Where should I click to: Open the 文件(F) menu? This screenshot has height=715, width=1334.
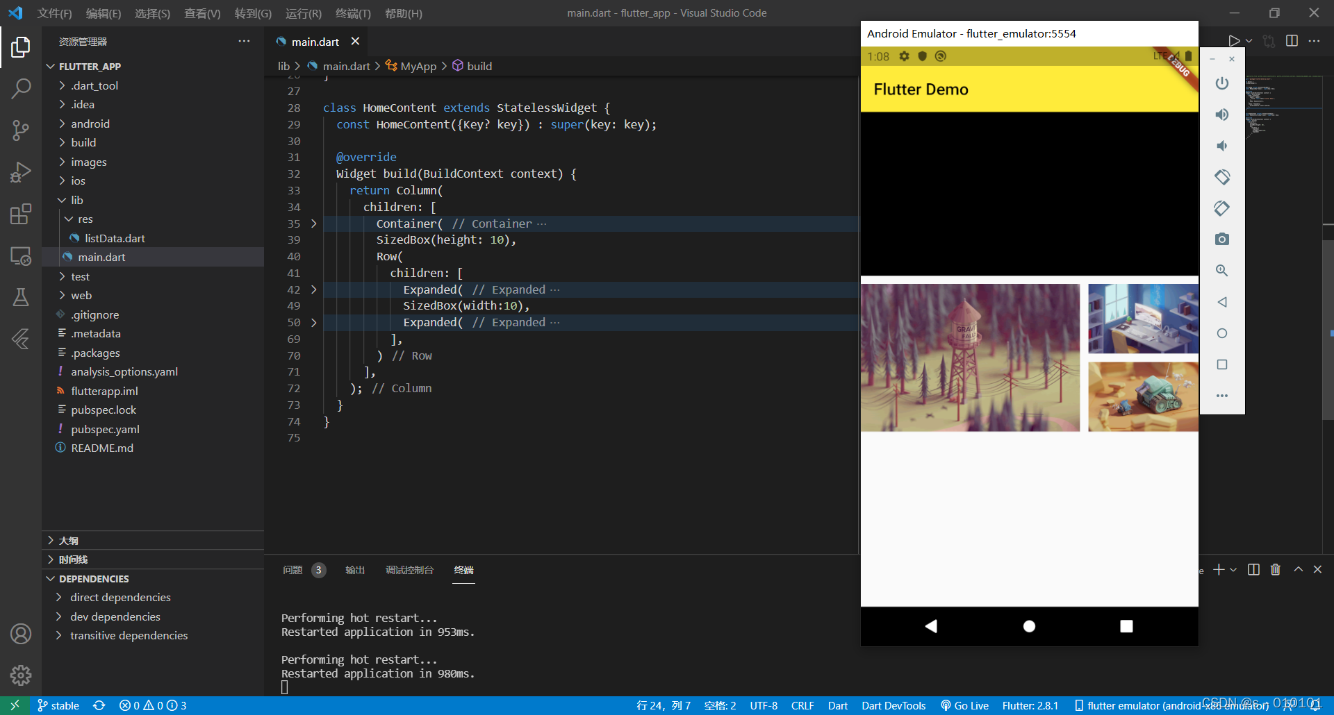[54, 13]
